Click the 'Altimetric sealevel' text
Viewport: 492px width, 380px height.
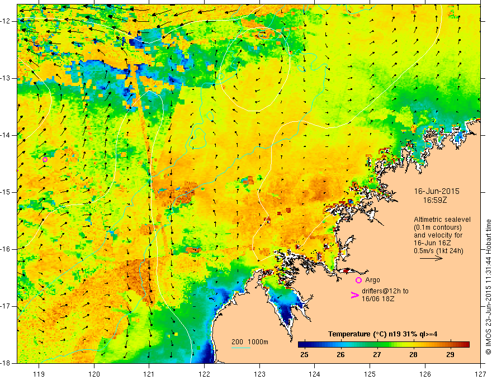(x=442, y=220)
